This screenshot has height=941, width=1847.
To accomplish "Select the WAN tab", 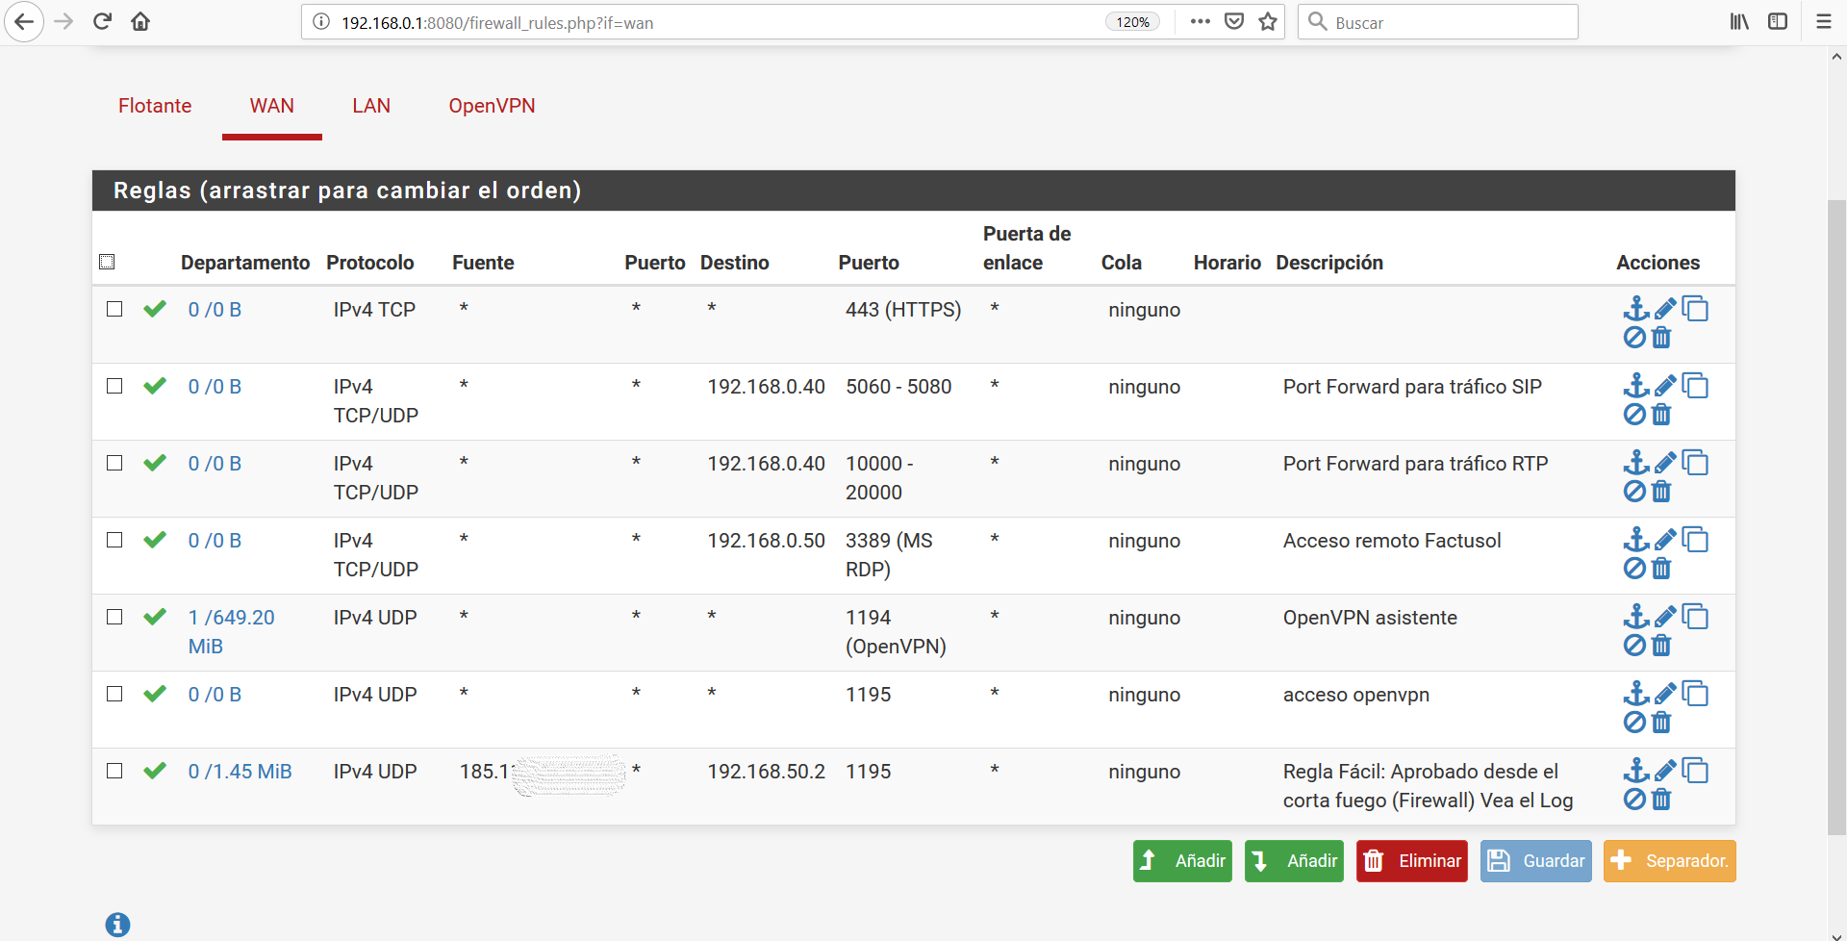I will [x=272, y=106].
